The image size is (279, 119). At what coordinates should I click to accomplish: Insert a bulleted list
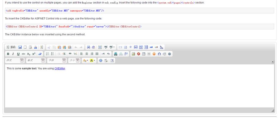click(53, 54)
